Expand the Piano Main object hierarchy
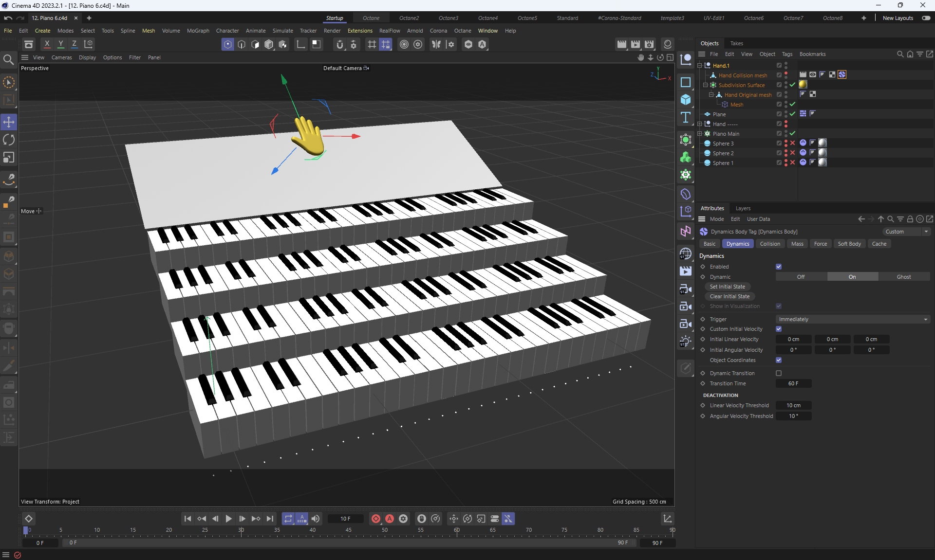The image size is (935, 560). point(700,134)
